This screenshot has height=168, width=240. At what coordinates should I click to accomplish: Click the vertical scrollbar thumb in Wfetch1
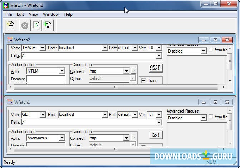click(230, 122)
